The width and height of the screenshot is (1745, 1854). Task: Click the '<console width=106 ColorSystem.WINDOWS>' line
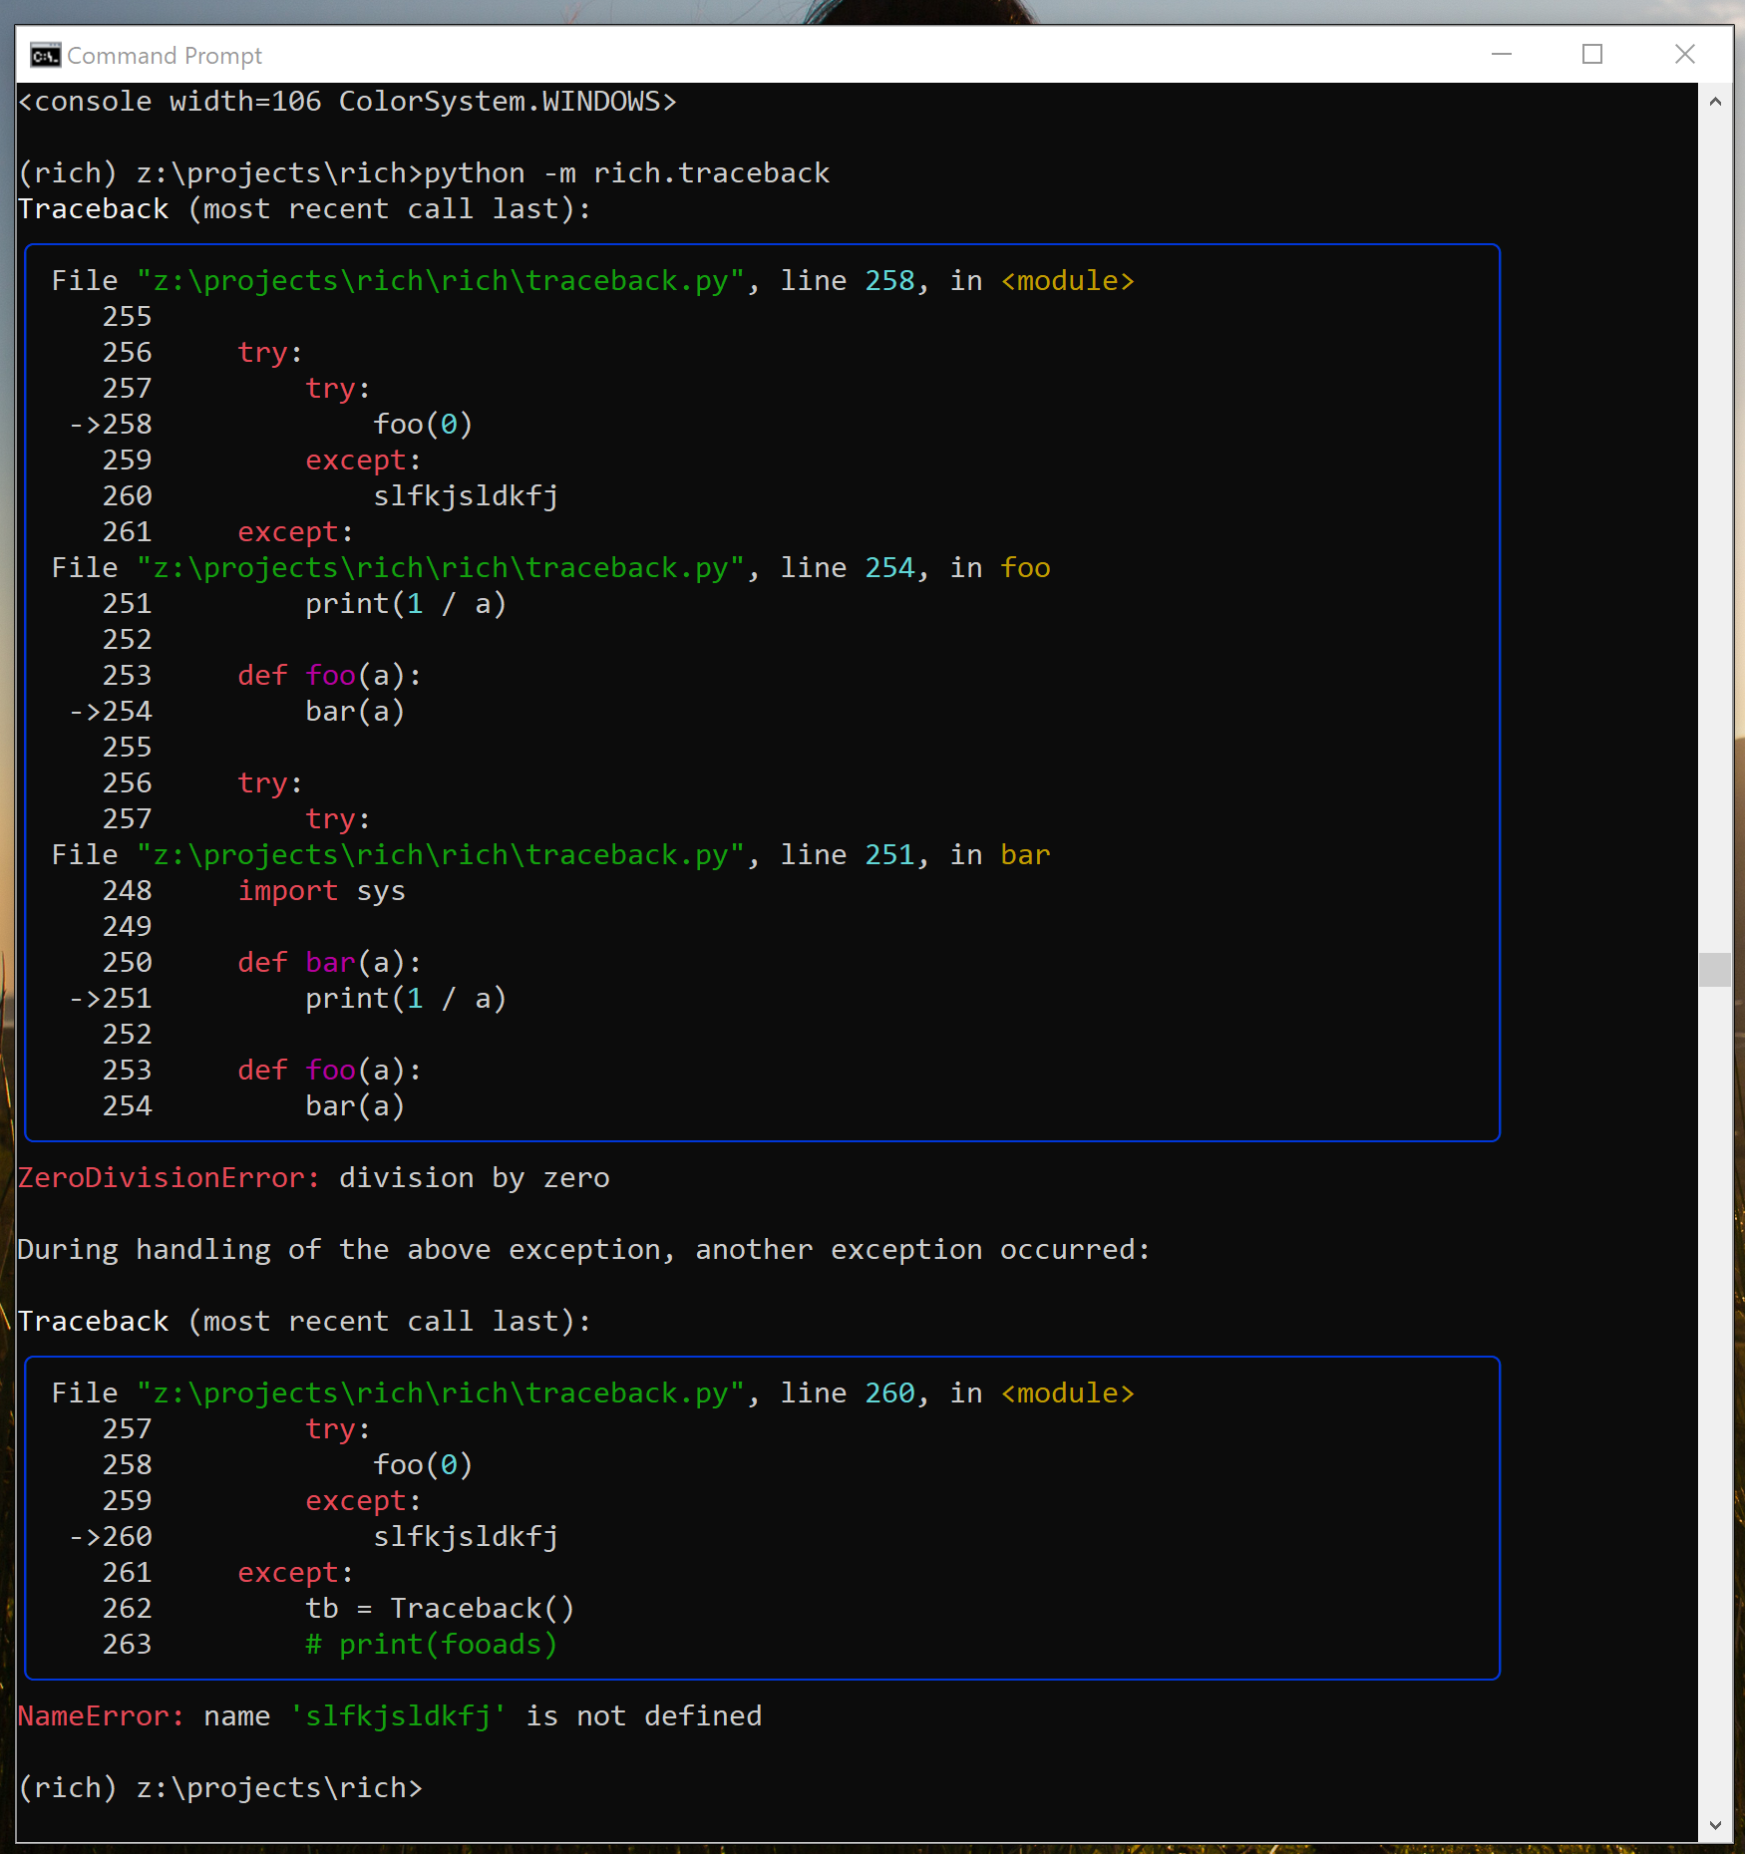(x=348, y=102)
